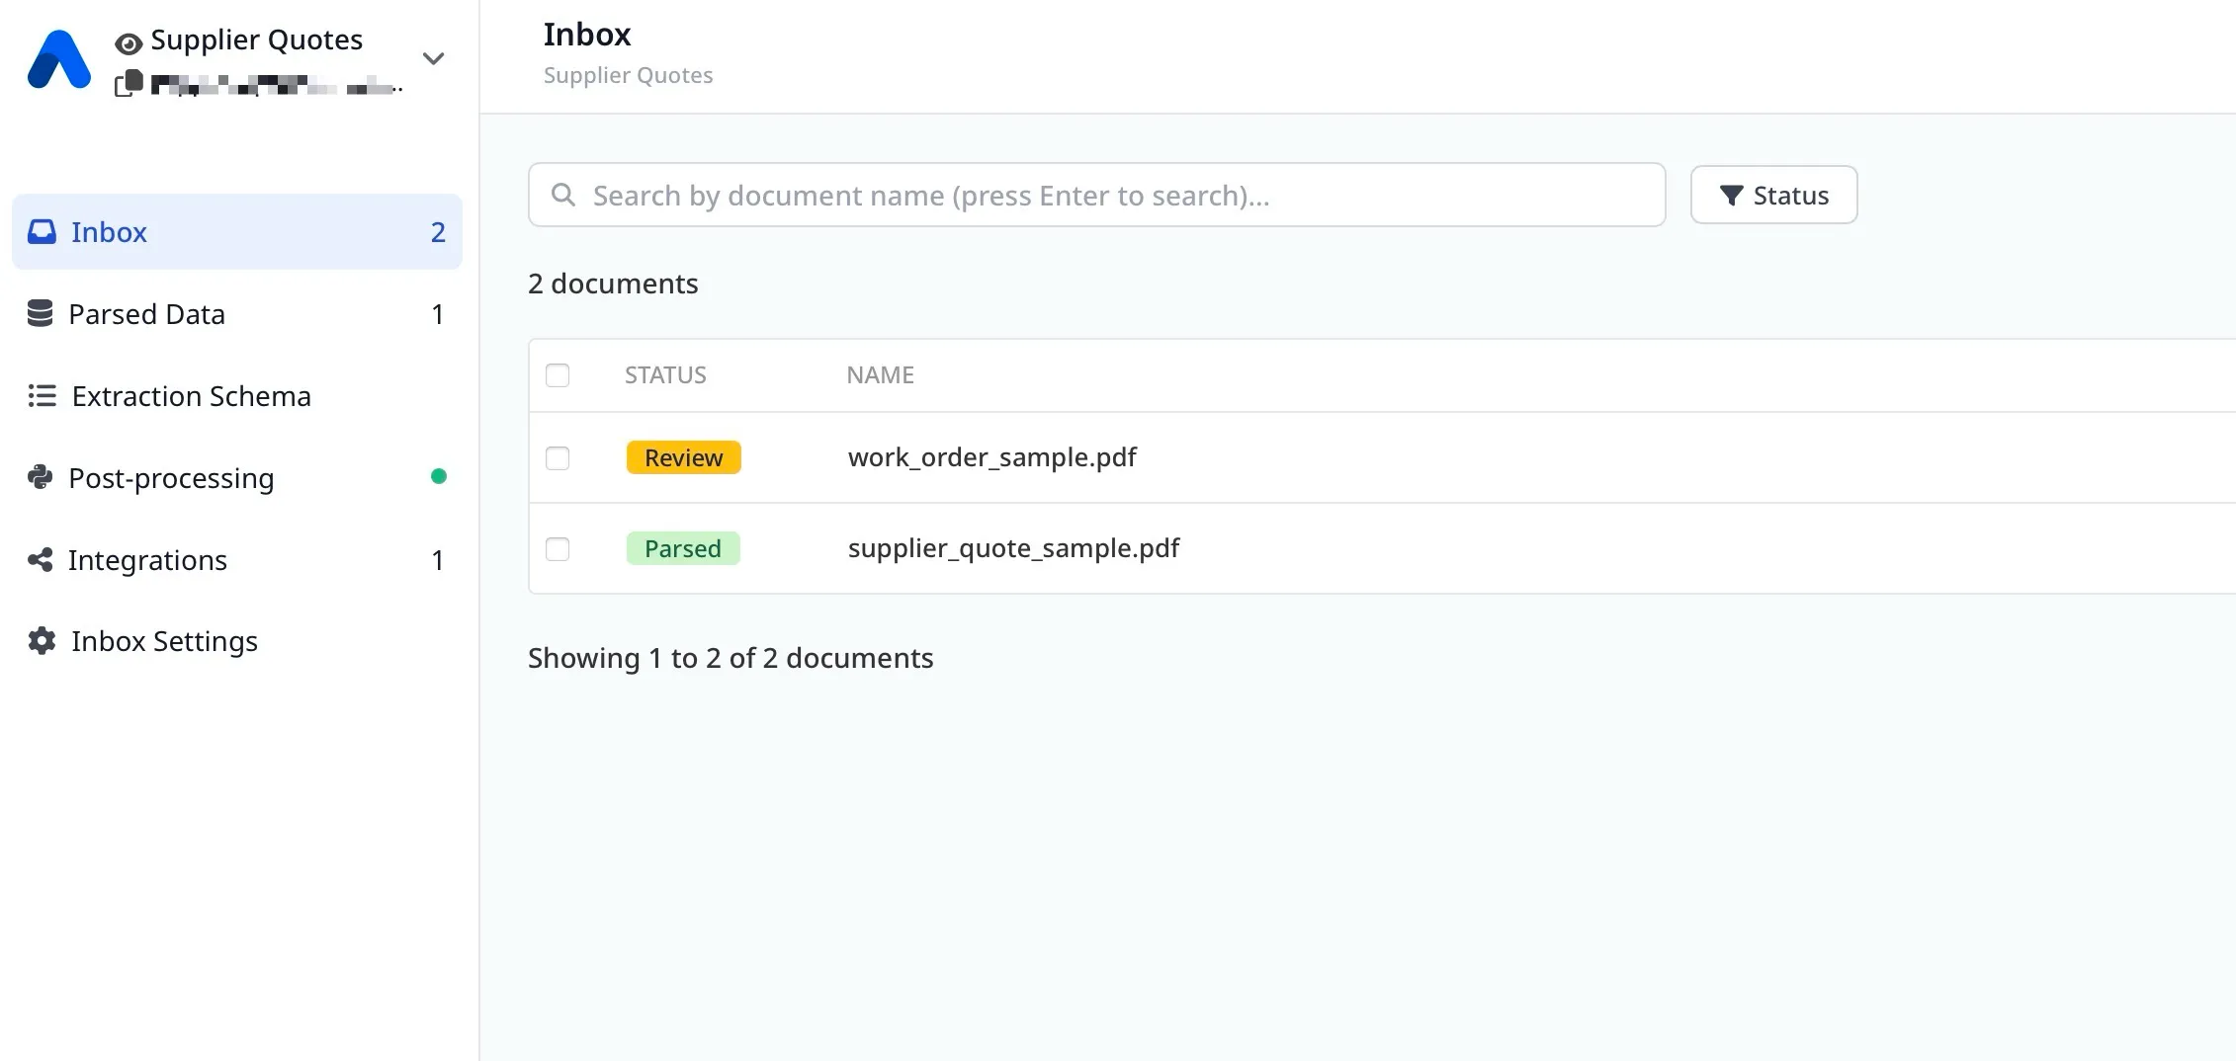This screenshot has width=2236, height=1061.
Task: Click the green Post-processing status dot
Action: [439, 476]
